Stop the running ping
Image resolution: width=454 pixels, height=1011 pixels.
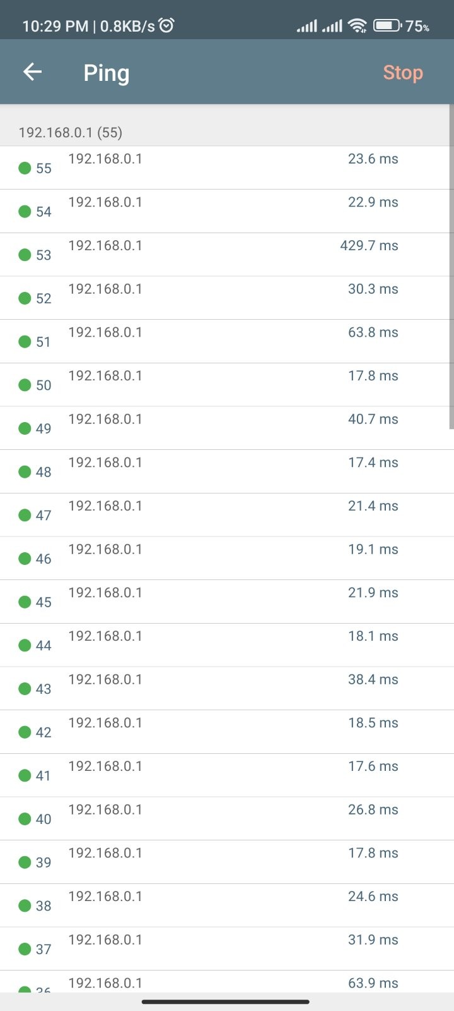(403, 73)
